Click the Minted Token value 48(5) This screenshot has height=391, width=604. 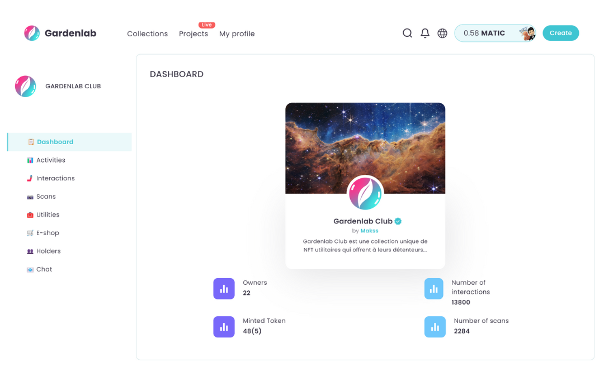(252, 331)
